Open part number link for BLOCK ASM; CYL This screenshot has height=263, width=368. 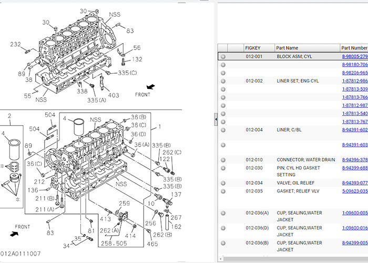coord(355,57)
